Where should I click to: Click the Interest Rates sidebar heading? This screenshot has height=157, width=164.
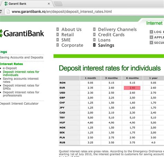(11, 64)
